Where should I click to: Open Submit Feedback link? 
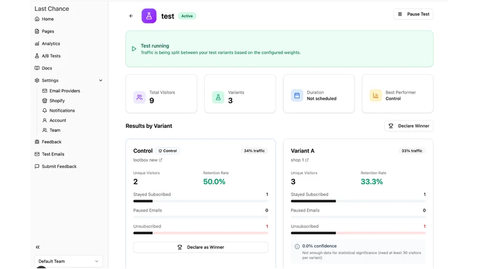[59, 166]
